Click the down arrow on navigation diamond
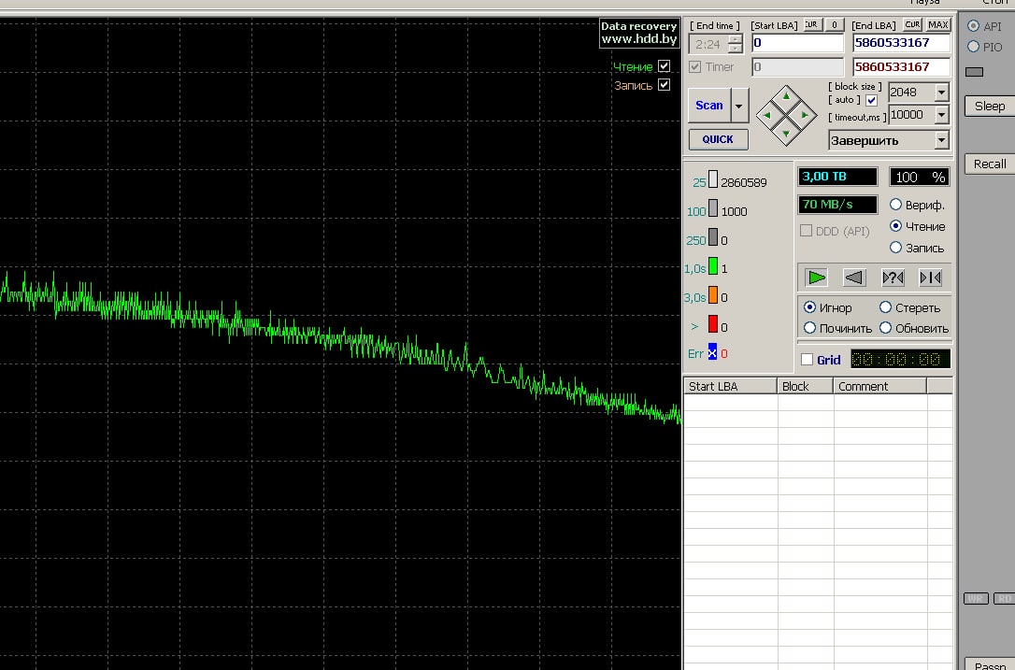Viewport: 1015px width, 670px height. point(786,134)
